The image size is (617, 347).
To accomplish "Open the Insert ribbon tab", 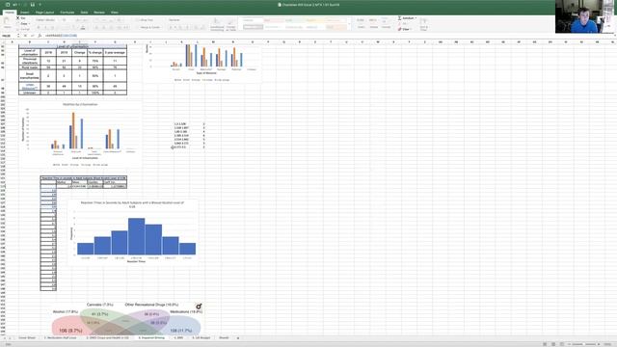I will tap(24, 13).
